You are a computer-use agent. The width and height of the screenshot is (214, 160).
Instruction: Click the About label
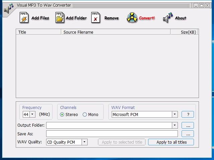[x=181, y=18]
